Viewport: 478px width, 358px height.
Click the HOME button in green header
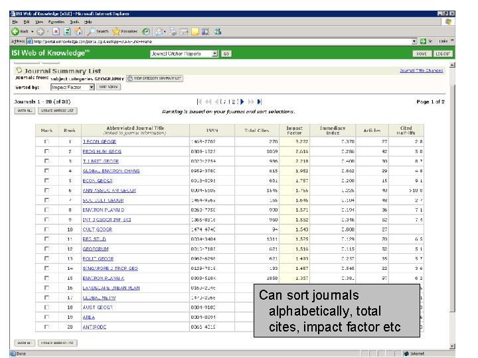click(422, 54)
